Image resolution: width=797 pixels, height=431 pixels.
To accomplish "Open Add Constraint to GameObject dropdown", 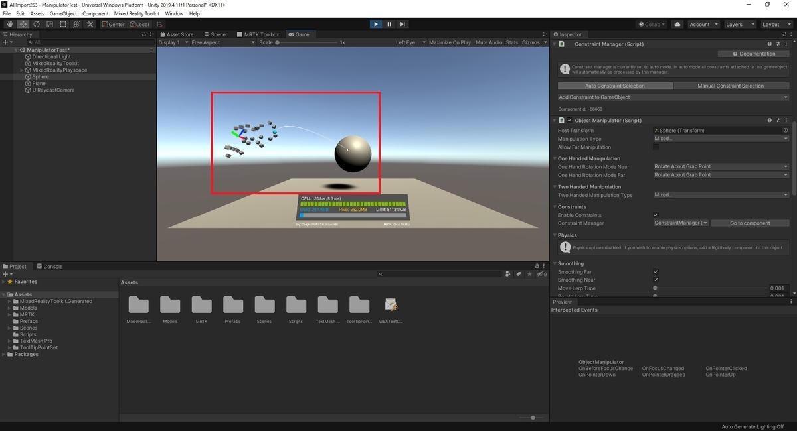I will (673, 97).
